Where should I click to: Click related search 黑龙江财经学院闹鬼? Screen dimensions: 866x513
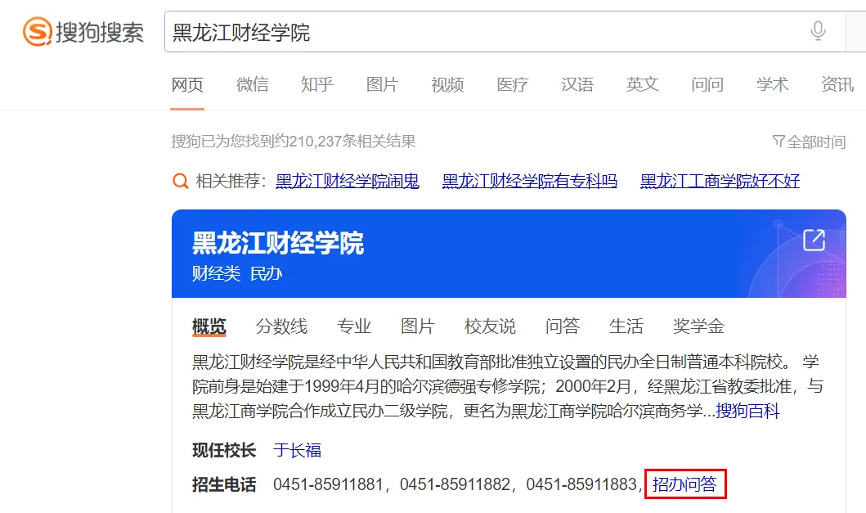pos(347,182)
